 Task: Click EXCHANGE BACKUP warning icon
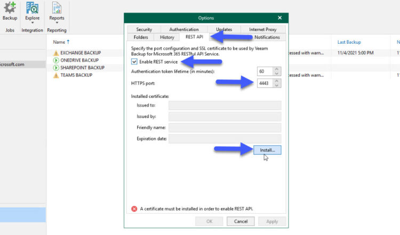[56, 53]
